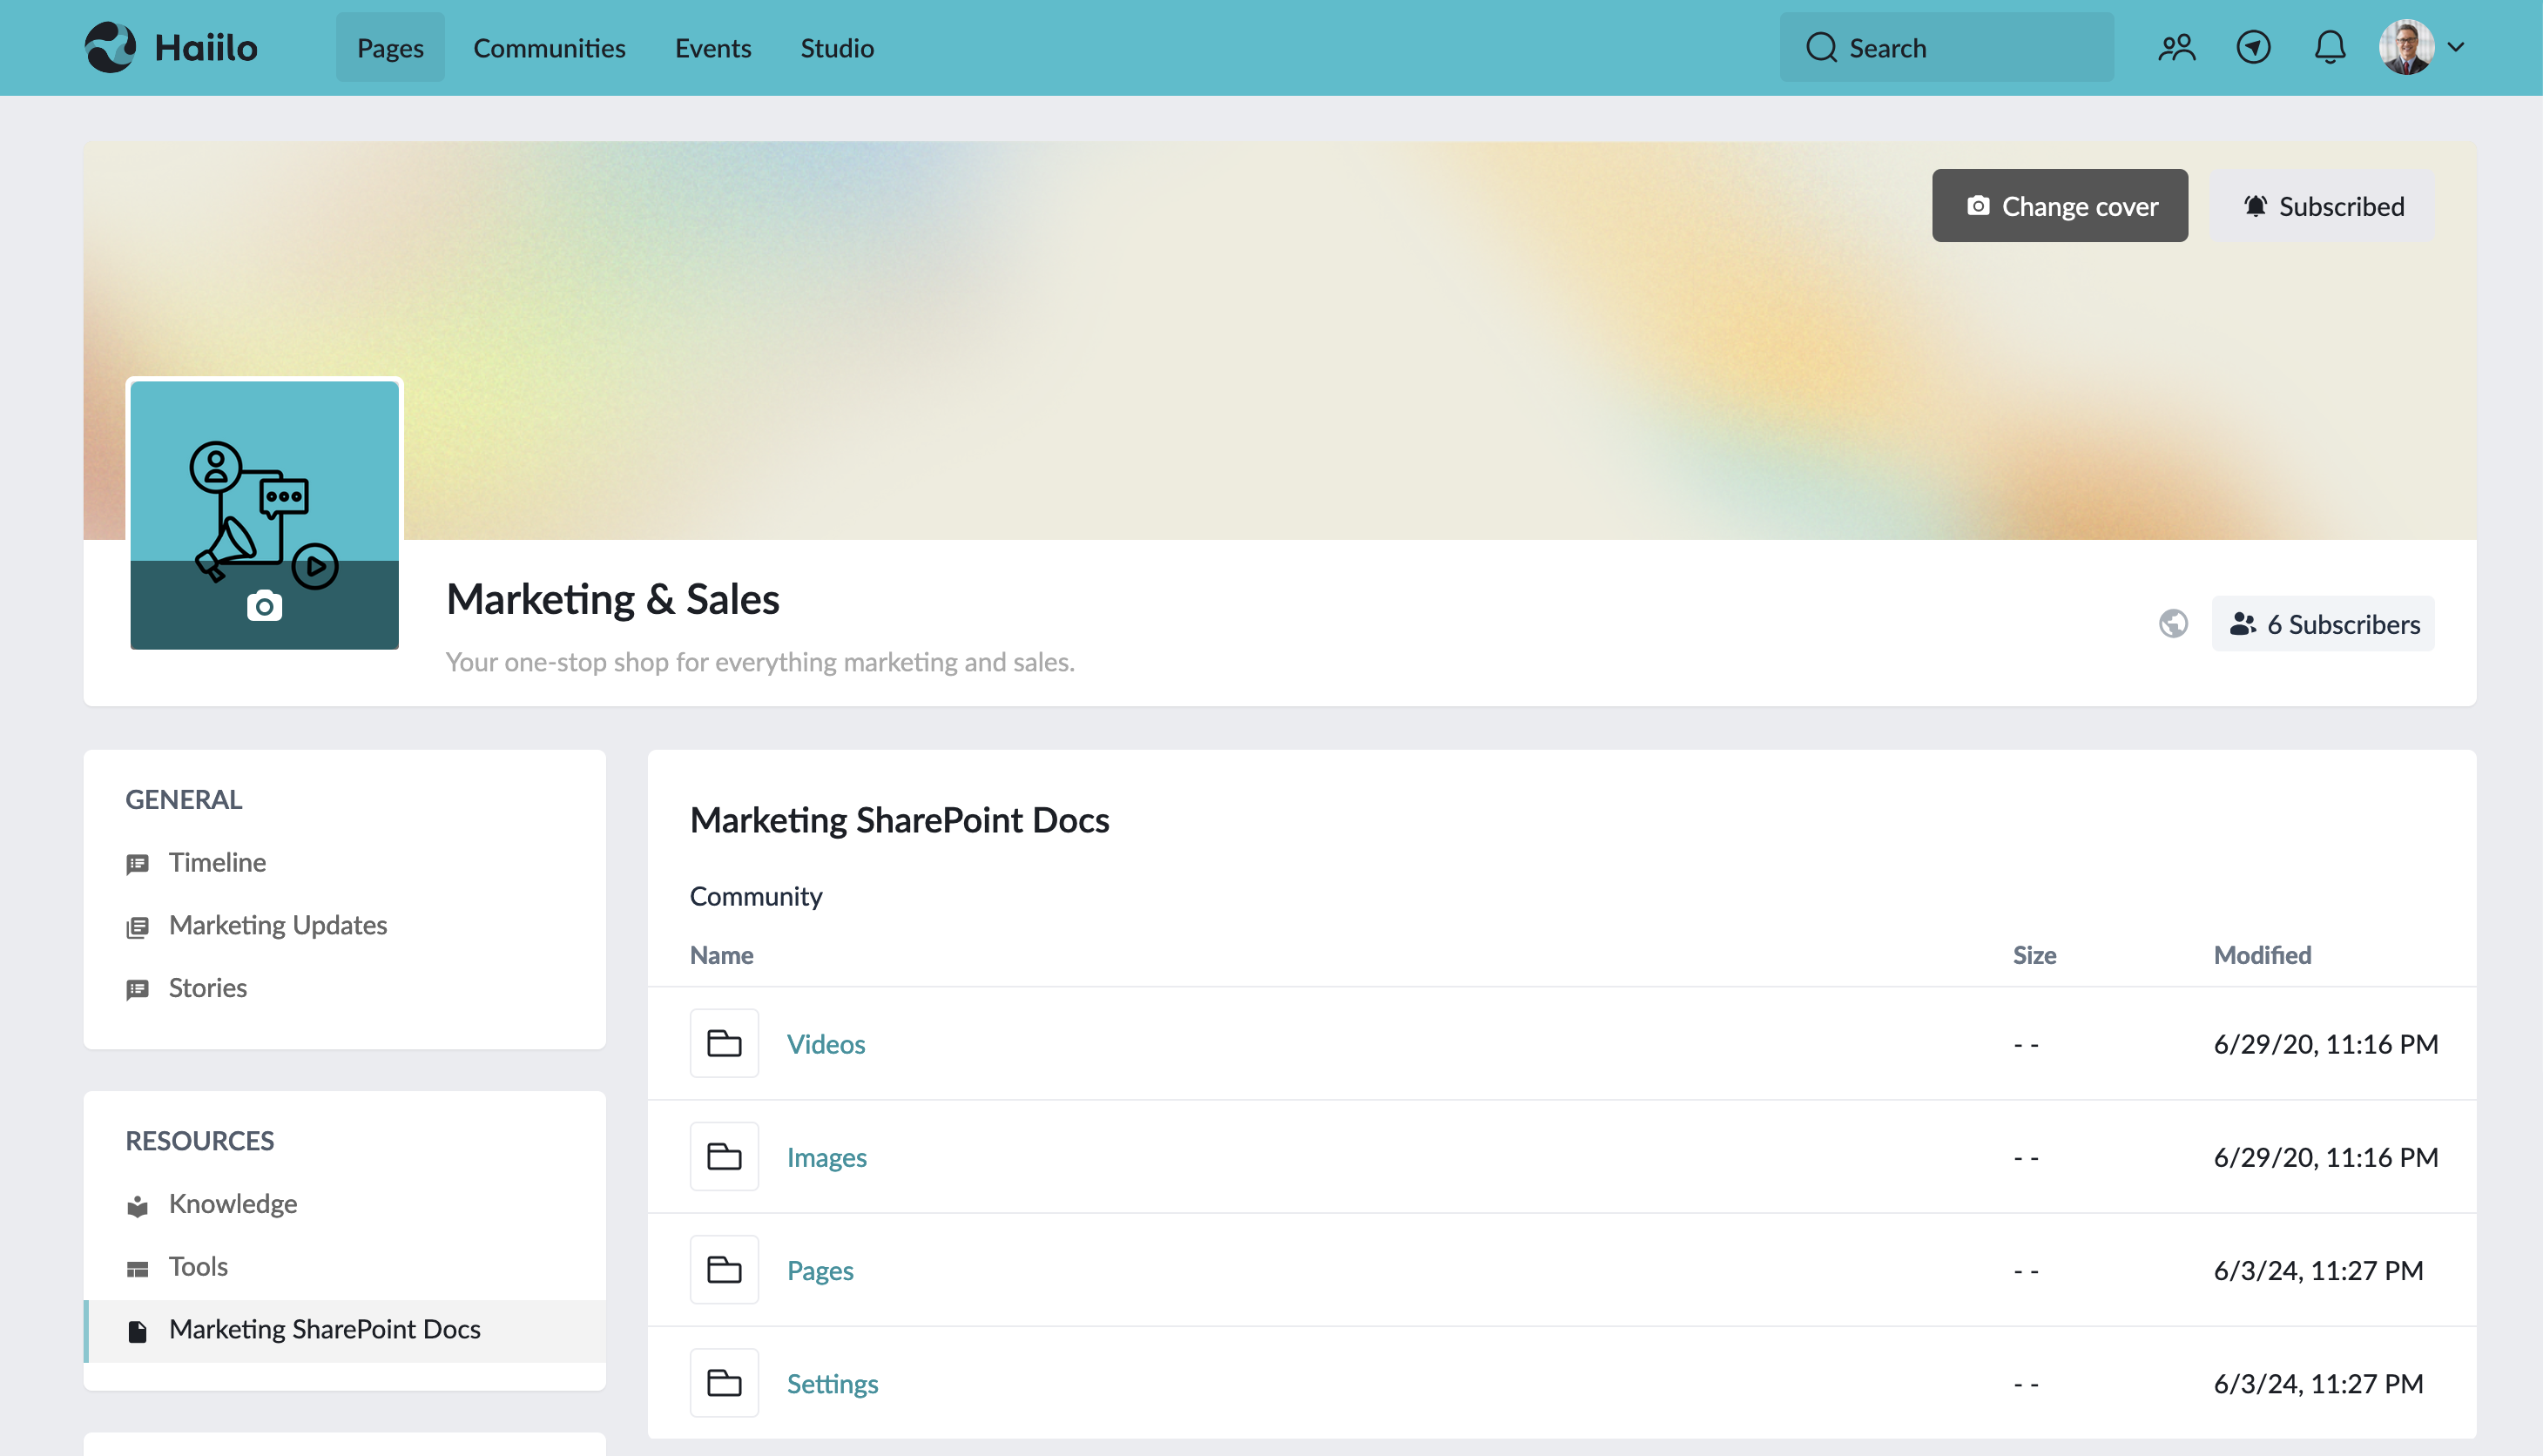The height and width of the screenshot is (1456, 2543).
Task: Open the people directory icon in the top bar
Action: pos(2176,46)
